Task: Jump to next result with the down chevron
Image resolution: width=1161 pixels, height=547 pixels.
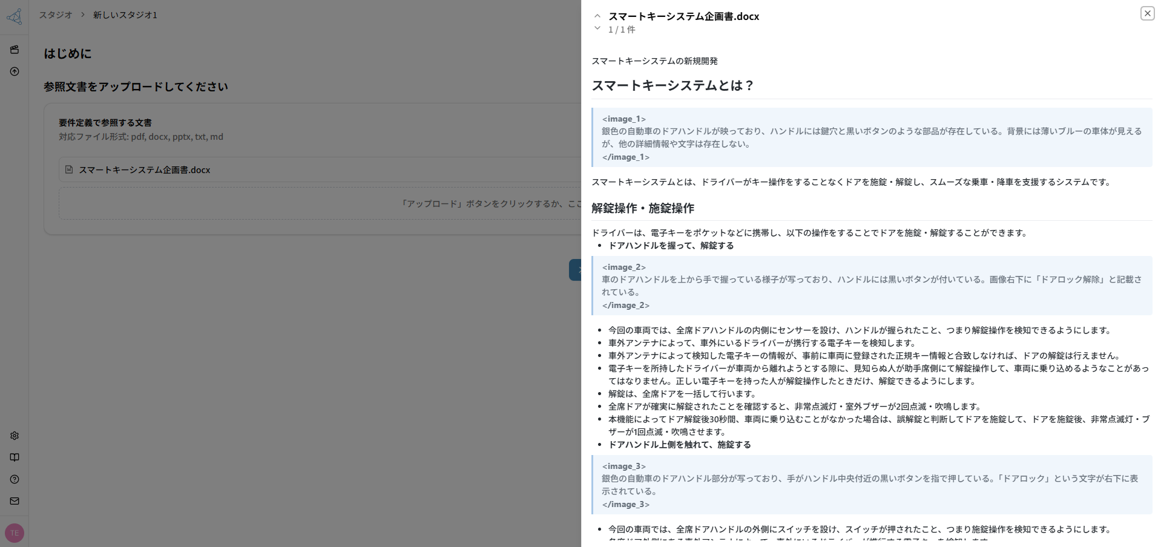Action: point(597,28)
